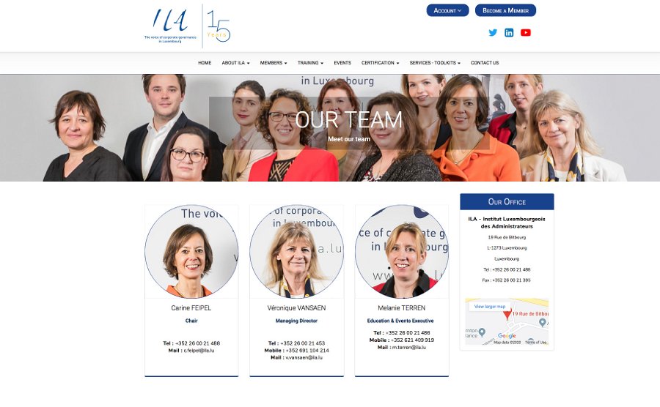Open the Certification dropdown menu
Screen dimensions: 660x407
pyautogui.click(x=380, y=63)
